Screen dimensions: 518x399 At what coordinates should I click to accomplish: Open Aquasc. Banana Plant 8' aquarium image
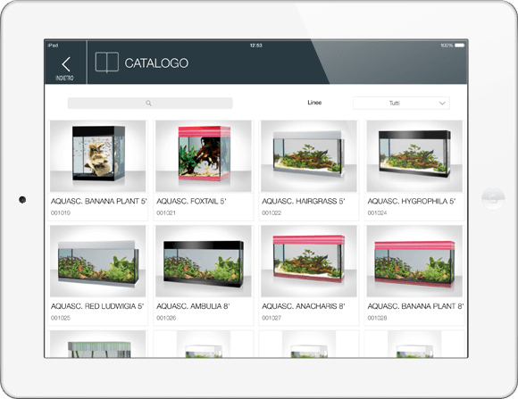point(414,261)
